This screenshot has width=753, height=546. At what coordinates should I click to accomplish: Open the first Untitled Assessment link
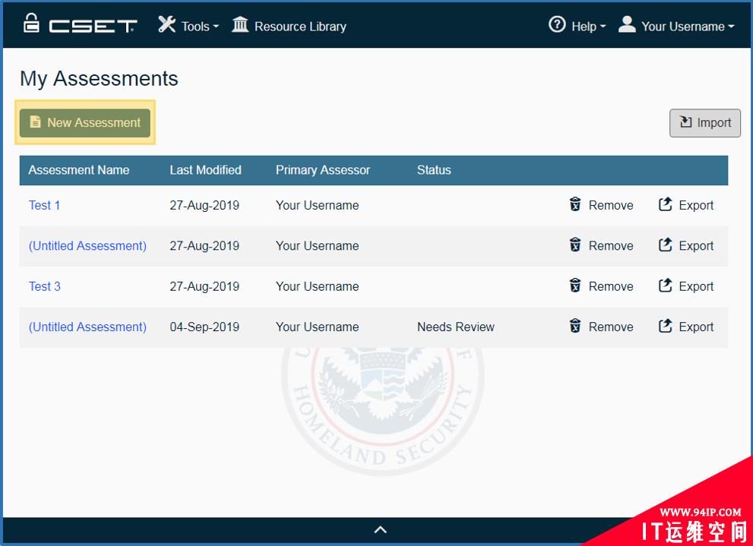click(x=87, y=246)
